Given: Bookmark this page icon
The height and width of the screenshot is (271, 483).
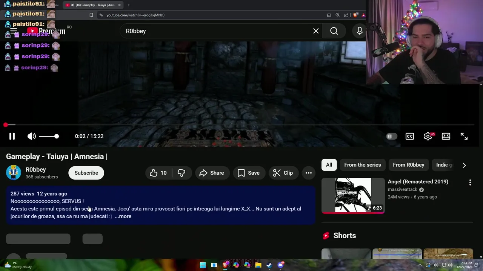Looking at the screenshot, I should (x=91, y=15).
